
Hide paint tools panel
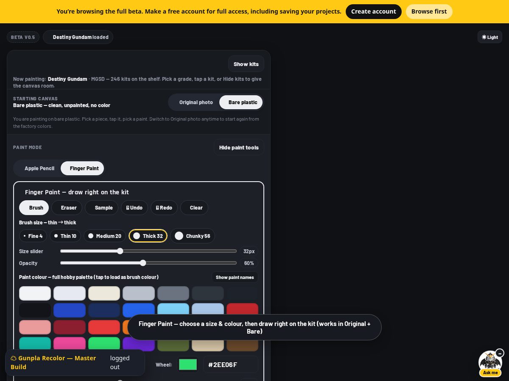239,147
